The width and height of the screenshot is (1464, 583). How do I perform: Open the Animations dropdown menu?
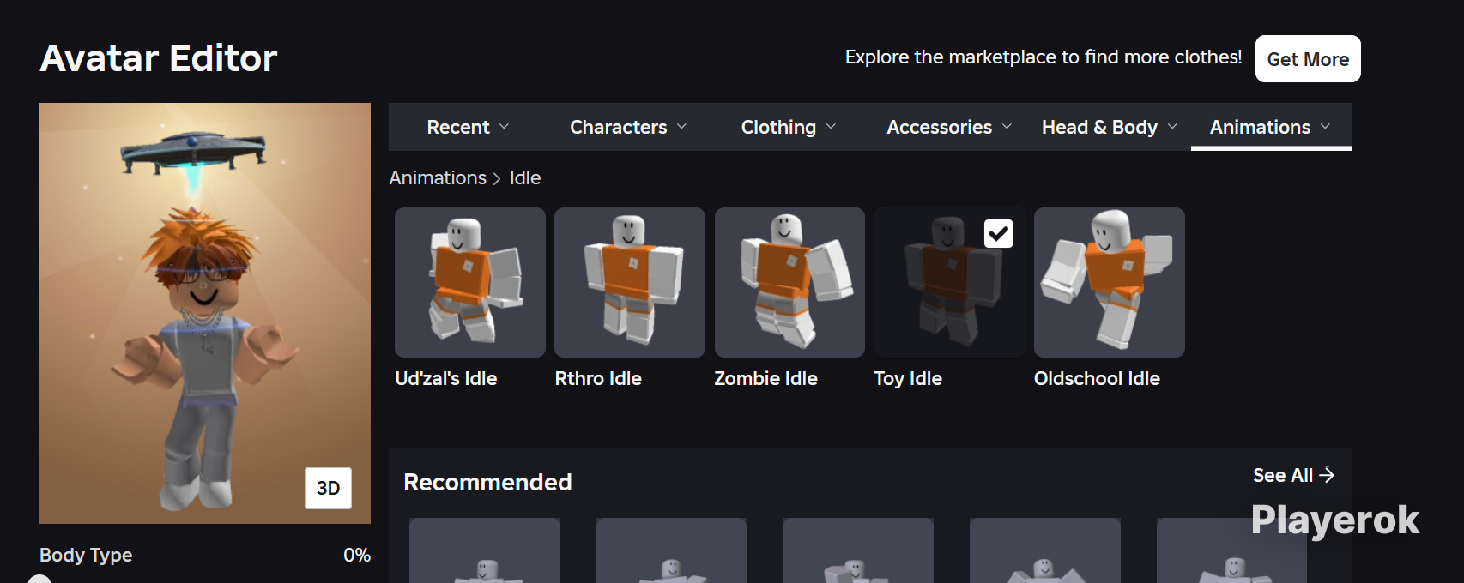coord(1270,127)
